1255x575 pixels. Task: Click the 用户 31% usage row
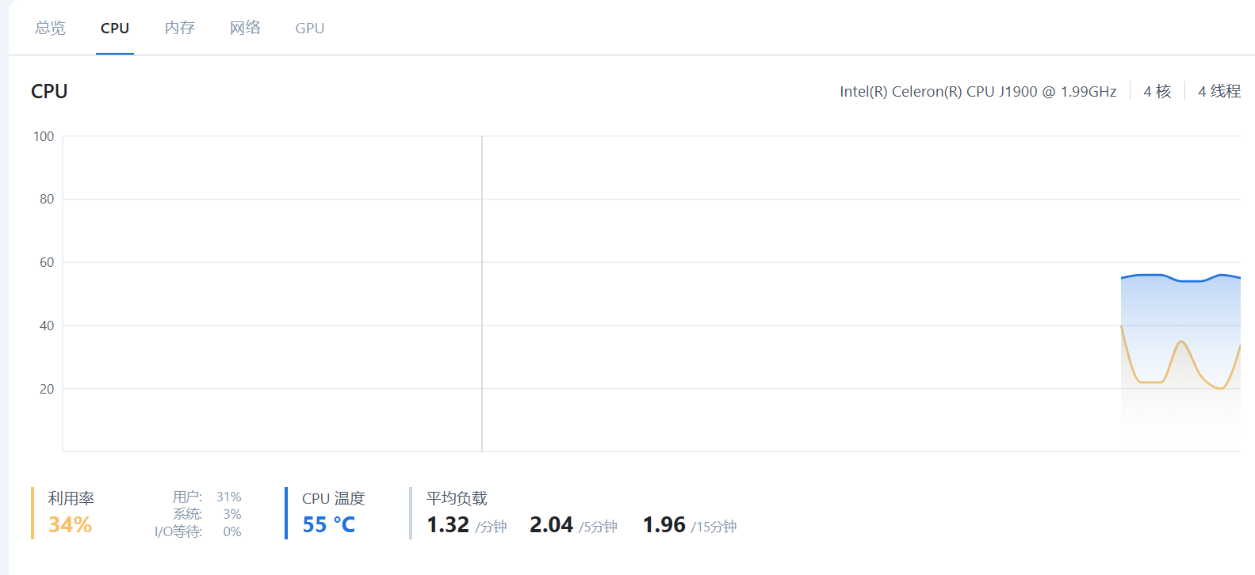pos(207,497)
